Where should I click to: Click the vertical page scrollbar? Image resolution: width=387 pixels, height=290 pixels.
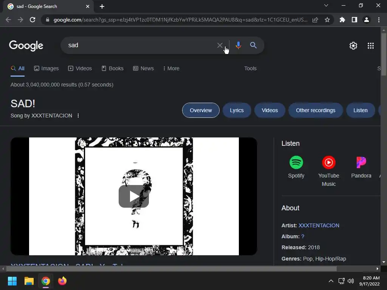tap(384, 54)
